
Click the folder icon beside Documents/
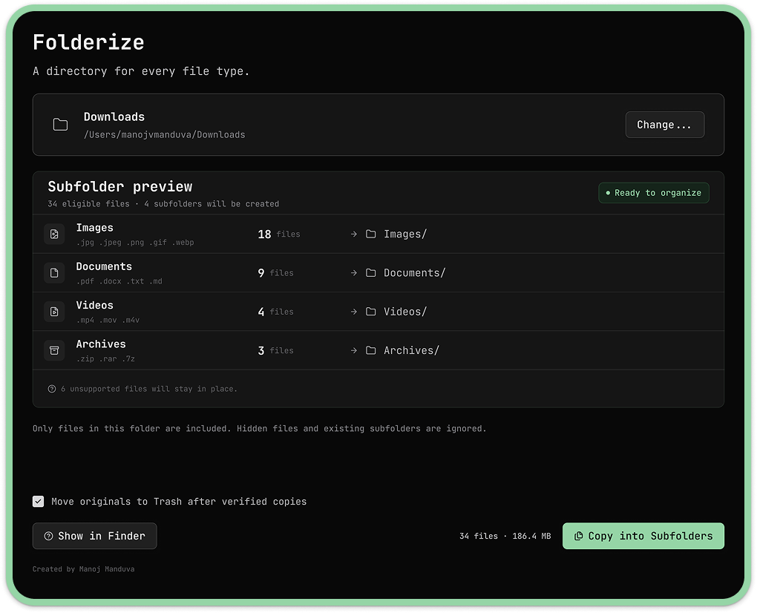click(371, 272)
